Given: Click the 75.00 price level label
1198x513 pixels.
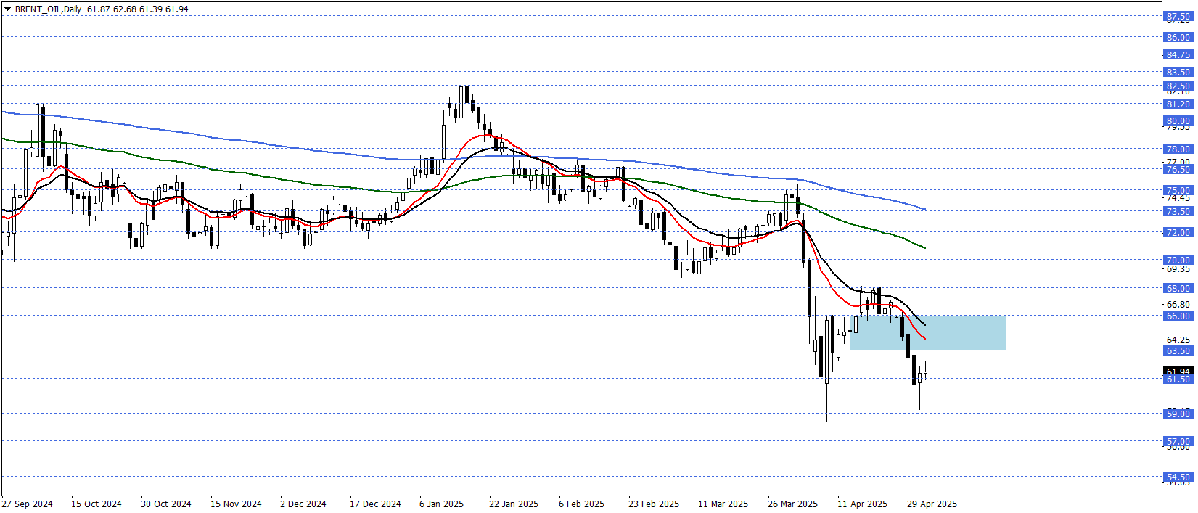Looking at the screenshot, I should pos(1178,190).
